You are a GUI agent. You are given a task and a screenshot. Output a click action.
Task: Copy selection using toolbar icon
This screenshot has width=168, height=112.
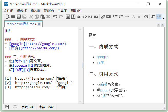(x=37, y=17)
